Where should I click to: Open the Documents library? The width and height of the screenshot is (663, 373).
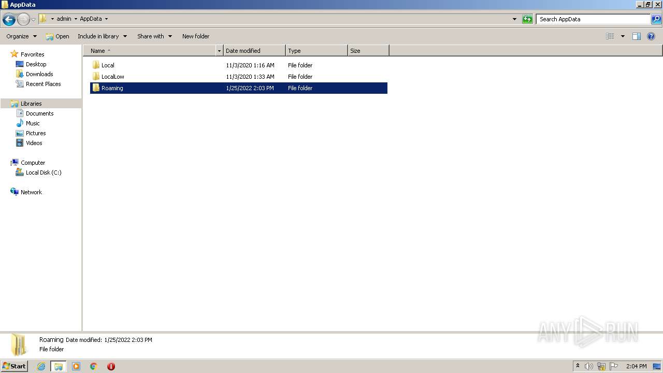tap(39, 113)
